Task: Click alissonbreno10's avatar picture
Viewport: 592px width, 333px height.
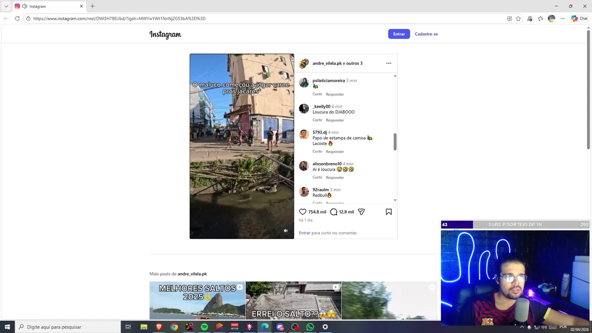Action: pyautogui.click(x=304, y=166)
